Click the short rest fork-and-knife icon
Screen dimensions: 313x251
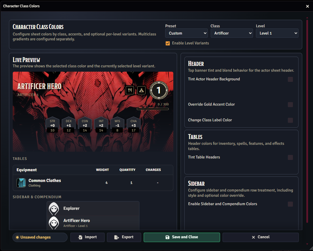pos(130,90)
